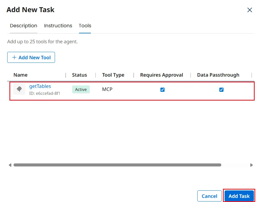The height and width of the screenshot is (202, 263).
Task: Click the Name column header
Action: click(x=20, y=75)
